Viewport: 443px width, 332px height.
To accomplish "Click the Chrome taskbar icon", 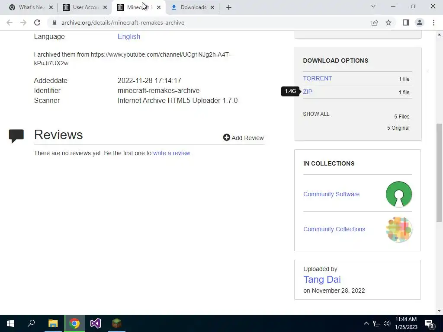I will [74, 323].
